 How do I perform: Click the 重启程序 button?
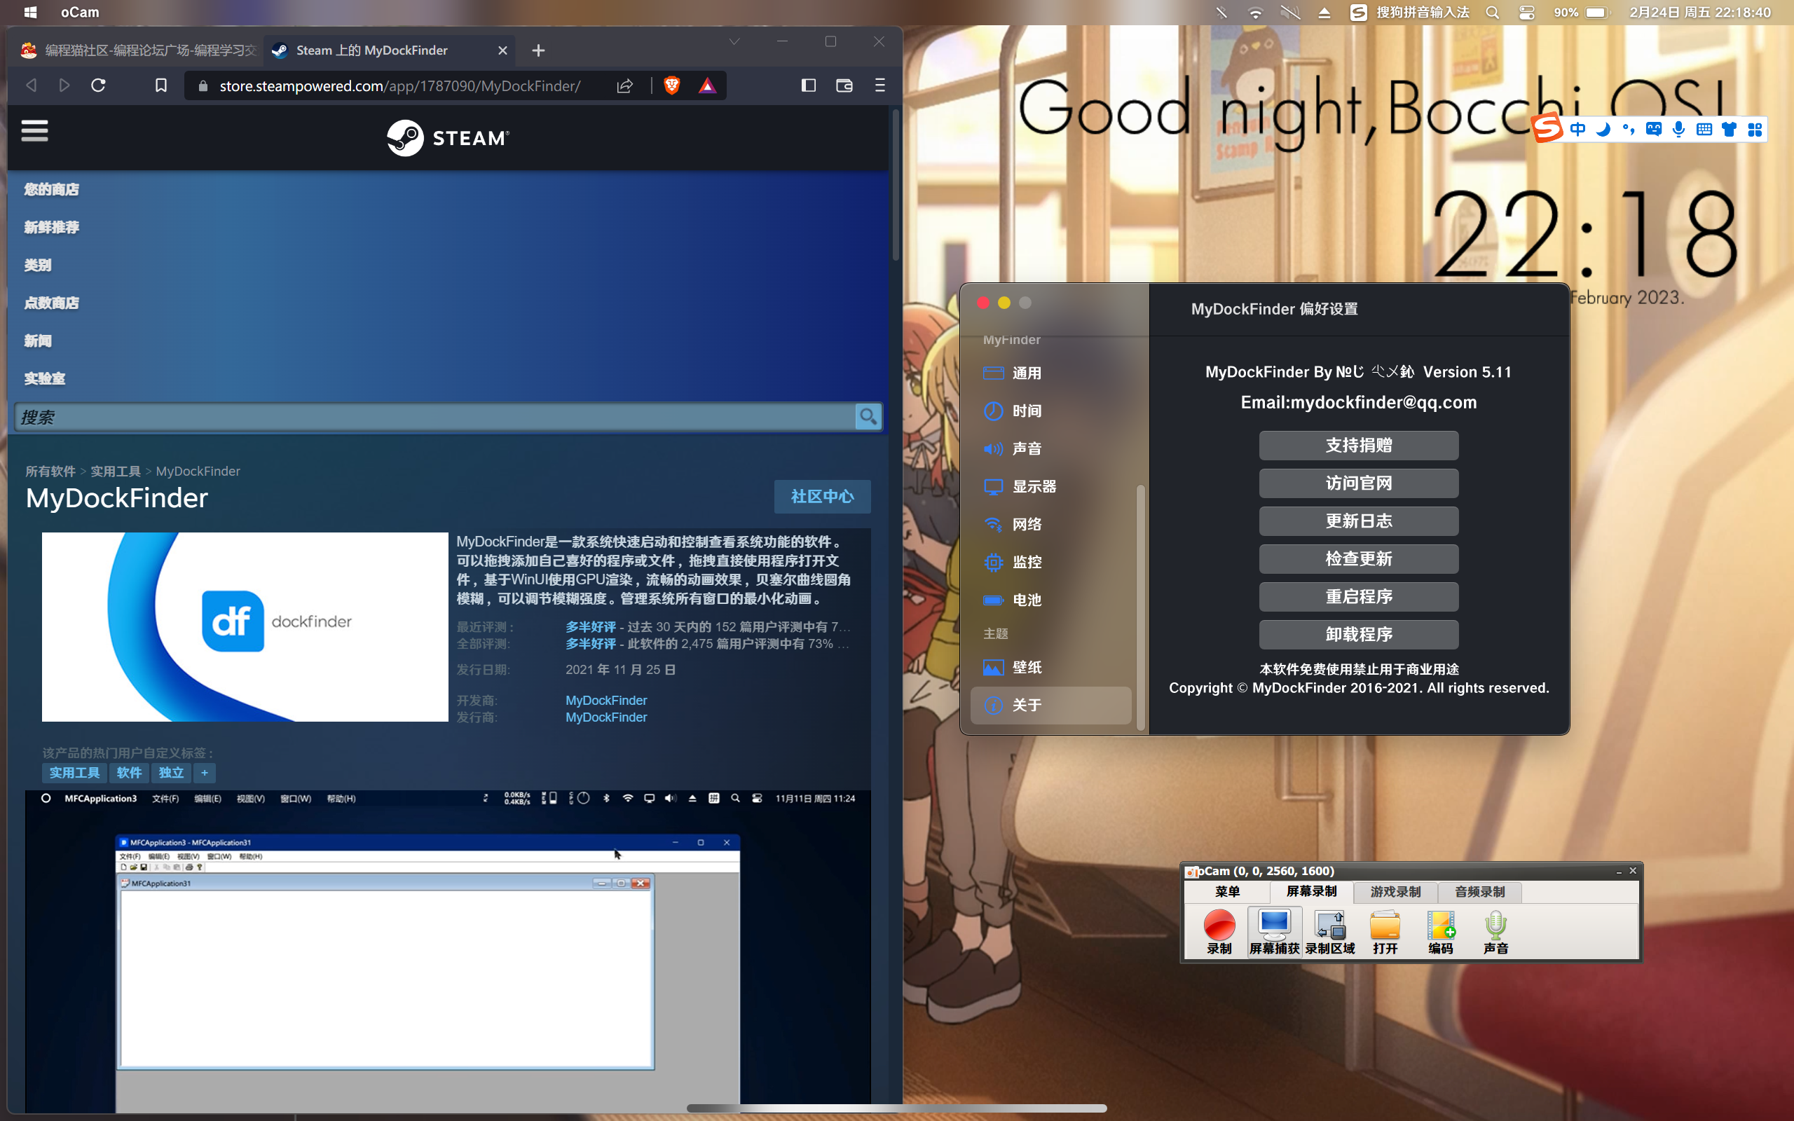coord(1358,597)
